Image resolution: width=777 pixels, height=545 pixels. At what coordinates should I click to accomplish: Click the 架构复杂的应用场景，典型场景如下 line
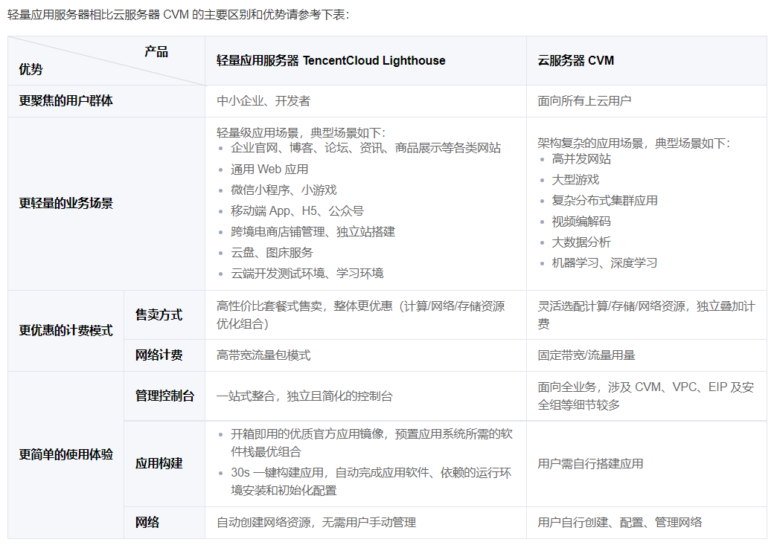(x=634, y=143)
